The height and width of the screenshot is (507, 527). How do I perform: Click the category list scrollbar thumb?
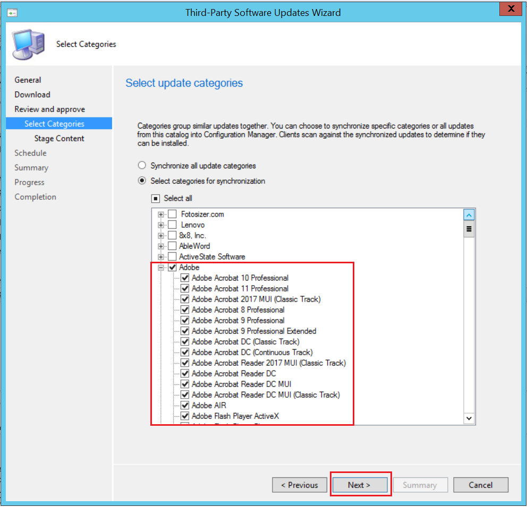[469, 229]
